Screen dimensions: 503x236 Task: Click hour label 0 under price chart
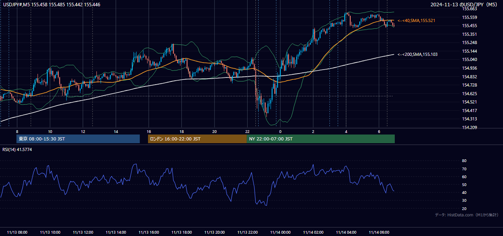pos(280,131)
